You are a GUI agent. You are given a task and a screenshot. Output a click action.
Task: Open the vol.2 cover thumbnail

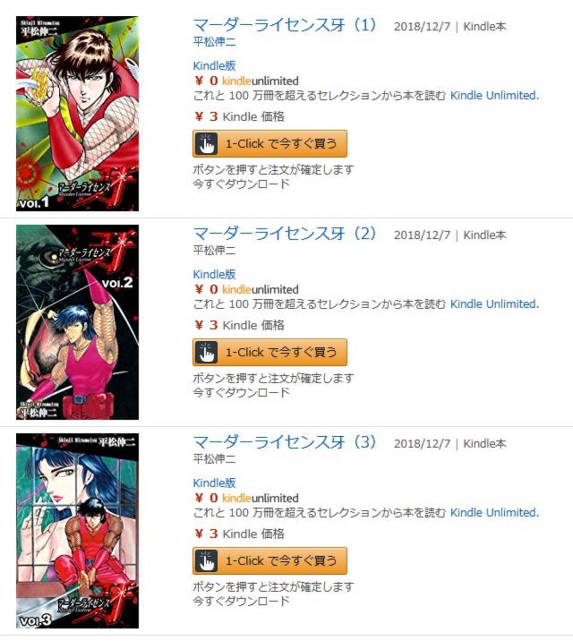pos(77,322)
